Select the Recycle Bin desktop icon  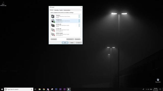[x=158, y=80]
